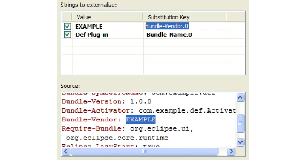306x160 pixels.
Task: Click the source scroll up arrow
Action: coord(240,97)
